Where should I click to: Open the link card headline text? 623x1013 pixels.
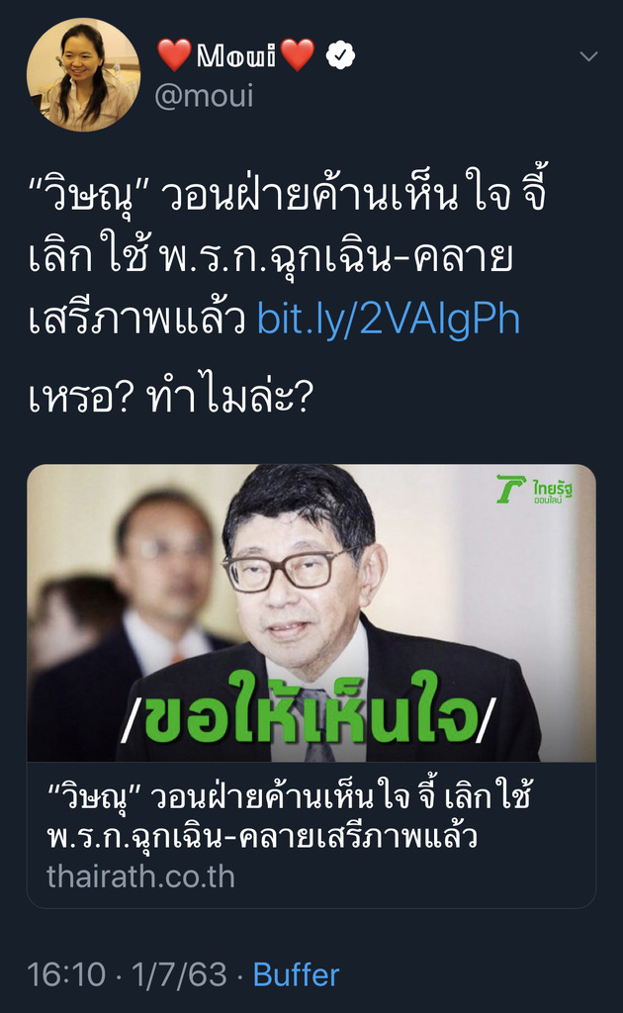289,816
